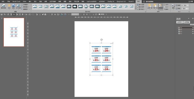Switch to the Nordri Tools tab
This screenshot has height=99, width=194.
click(16, 2)
